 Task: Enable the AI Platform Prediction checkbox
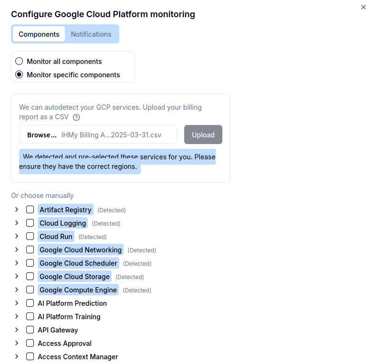coord(30,303)
